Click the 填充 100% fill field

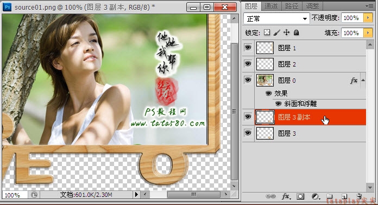click(x=352, y=32)
